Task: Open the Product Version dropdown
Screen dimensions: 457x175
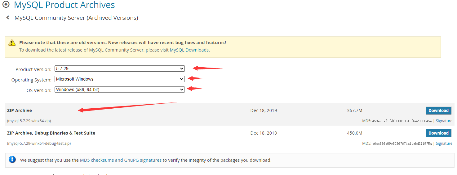Action: pyautogui.click(x=120, y=69)
